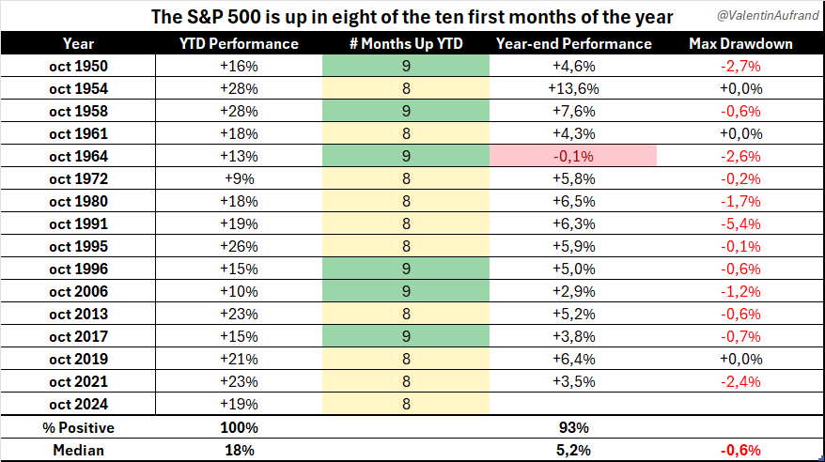Click the # Months Up YTD header
This screenshot has width=825, height=462.
tap(405, 43)
